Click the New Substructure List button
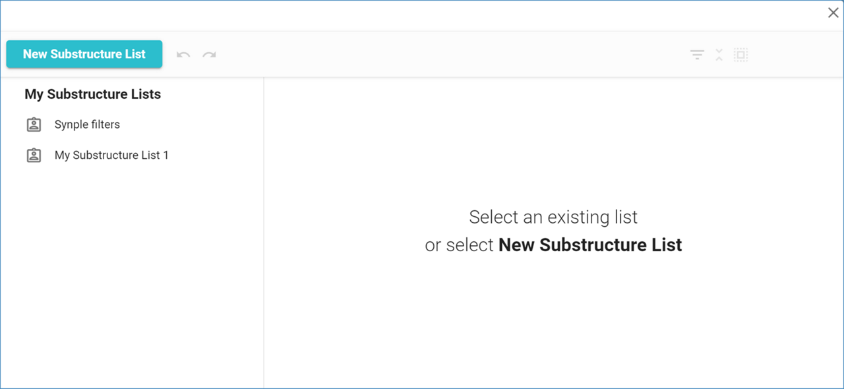The height and width of the screenshot is (389, 844). click(x=84, y=54)
